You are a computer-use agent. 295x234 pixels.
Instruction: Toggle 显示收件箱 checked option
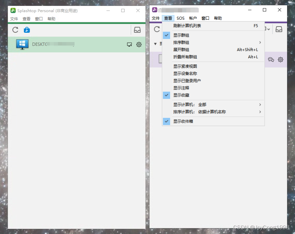pos(213,121)
